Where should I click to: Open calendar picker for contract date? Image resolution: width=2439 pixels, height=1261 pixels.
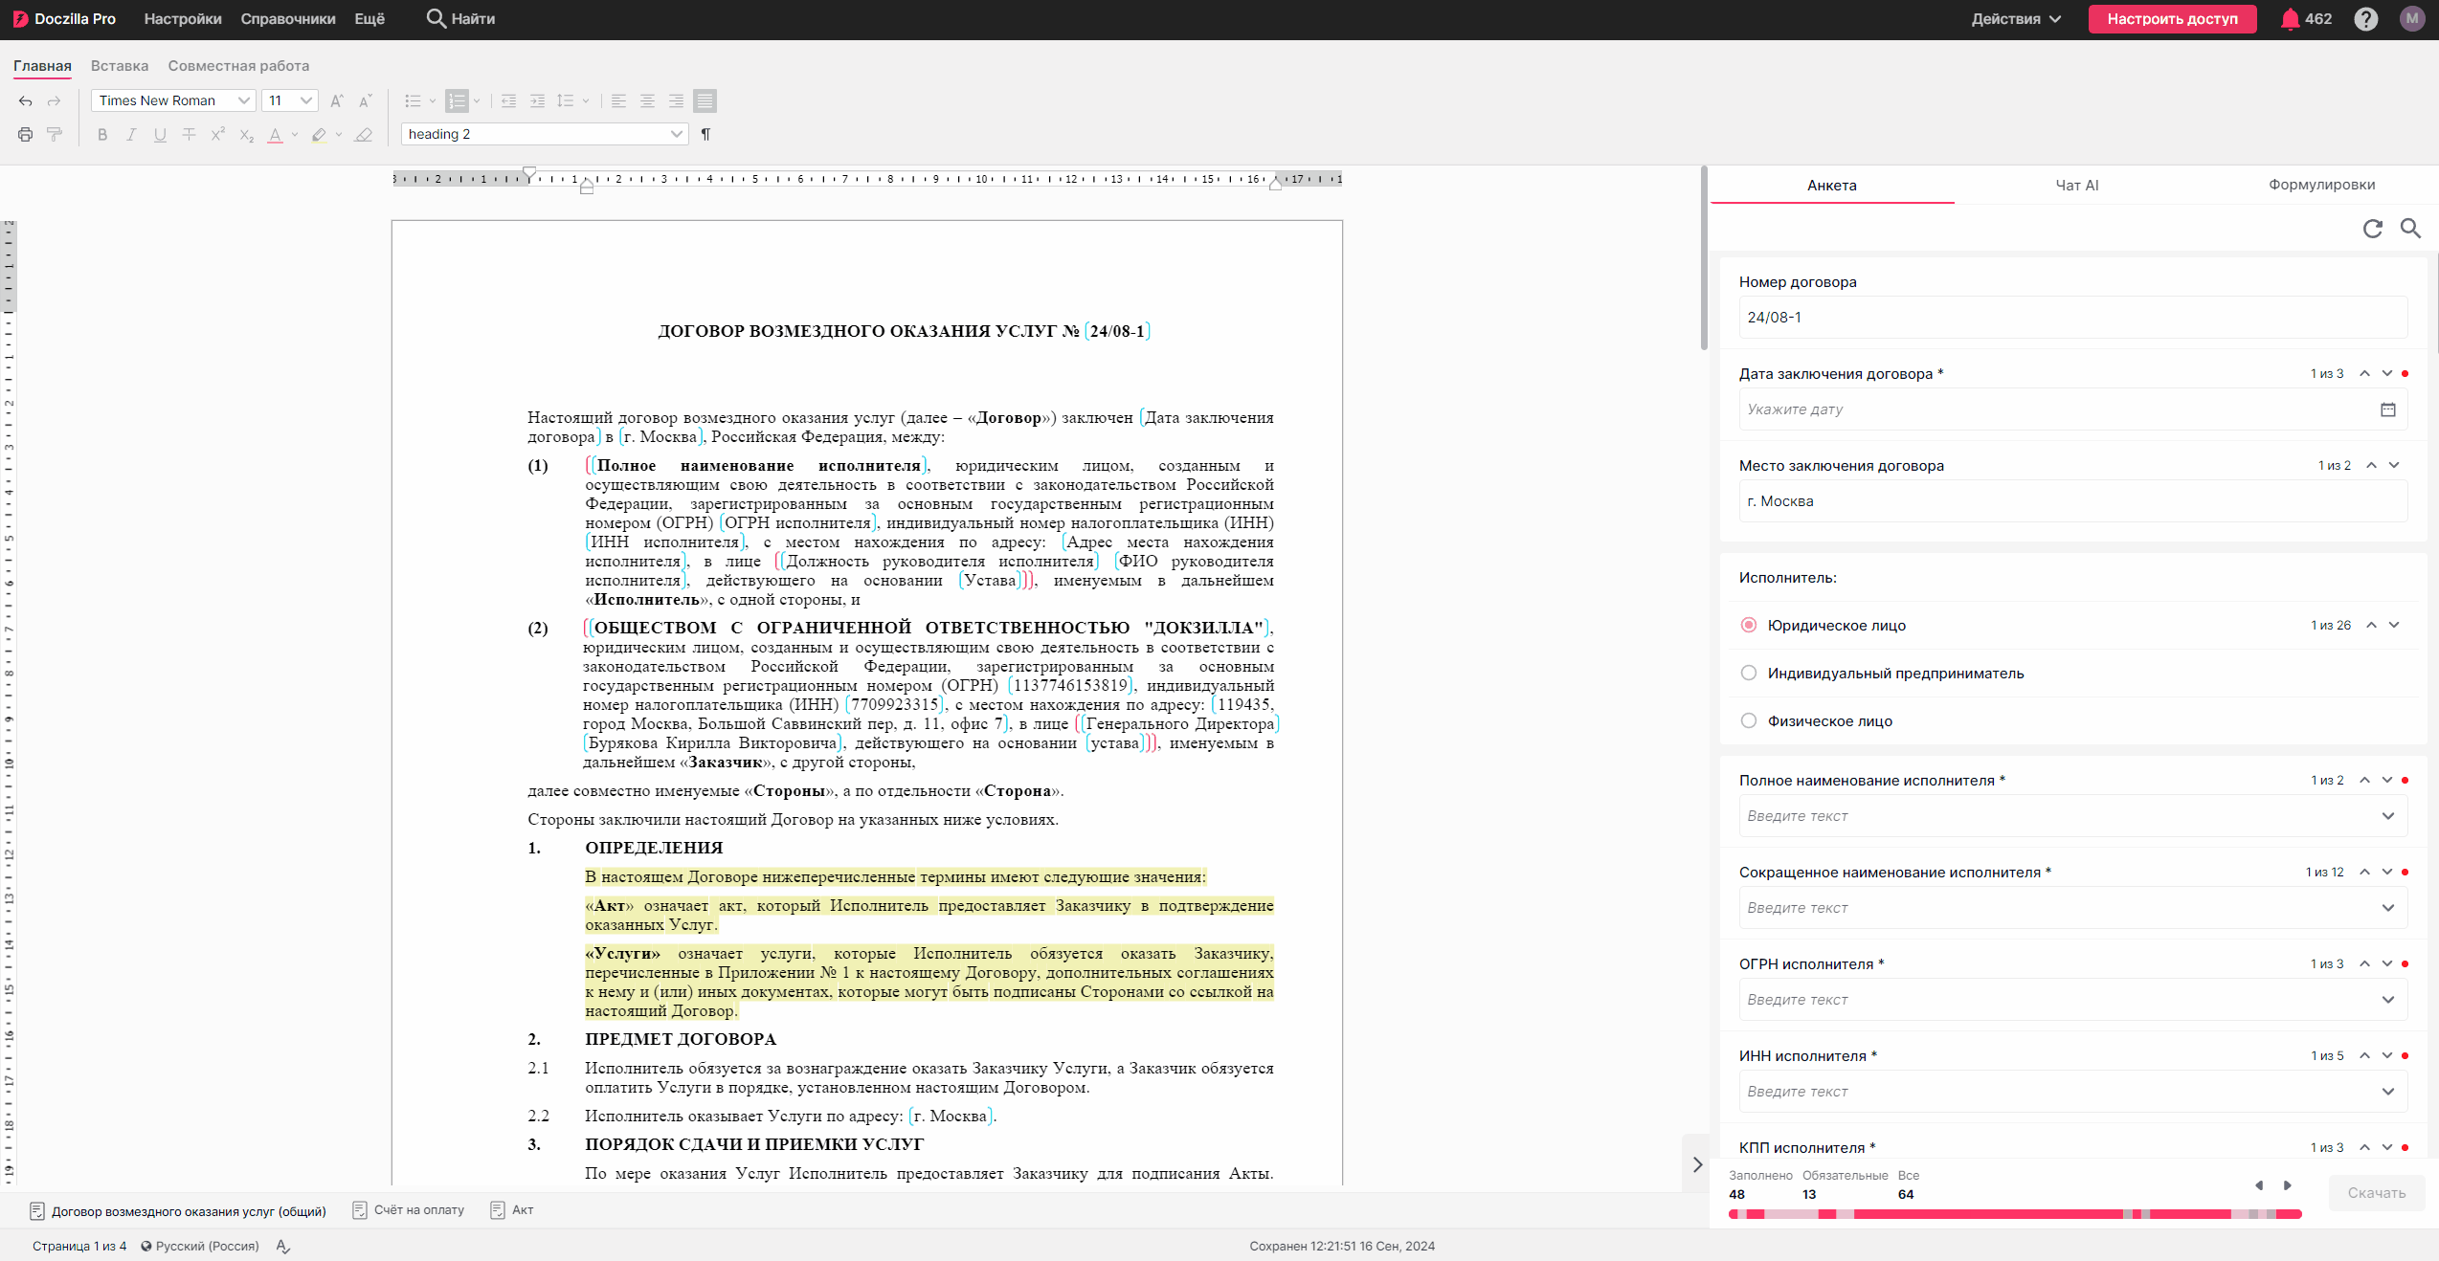[x=2387, y=409]
